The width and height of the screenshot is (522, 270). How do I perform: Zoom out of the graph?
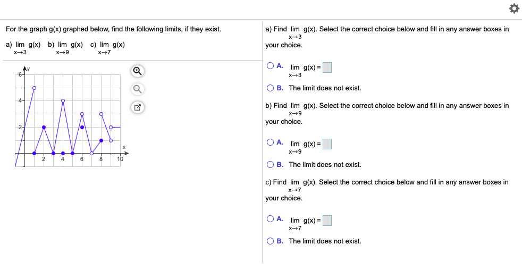coord(137,89)
